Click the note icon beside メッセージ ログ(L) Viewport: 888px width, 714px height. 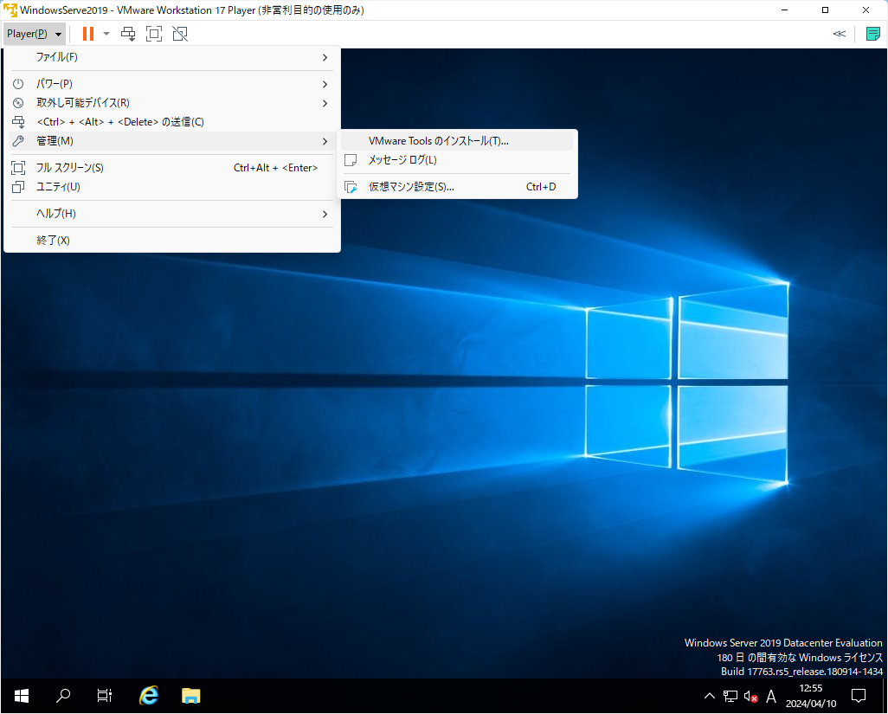pyautogui.click(x=351, y=159)
